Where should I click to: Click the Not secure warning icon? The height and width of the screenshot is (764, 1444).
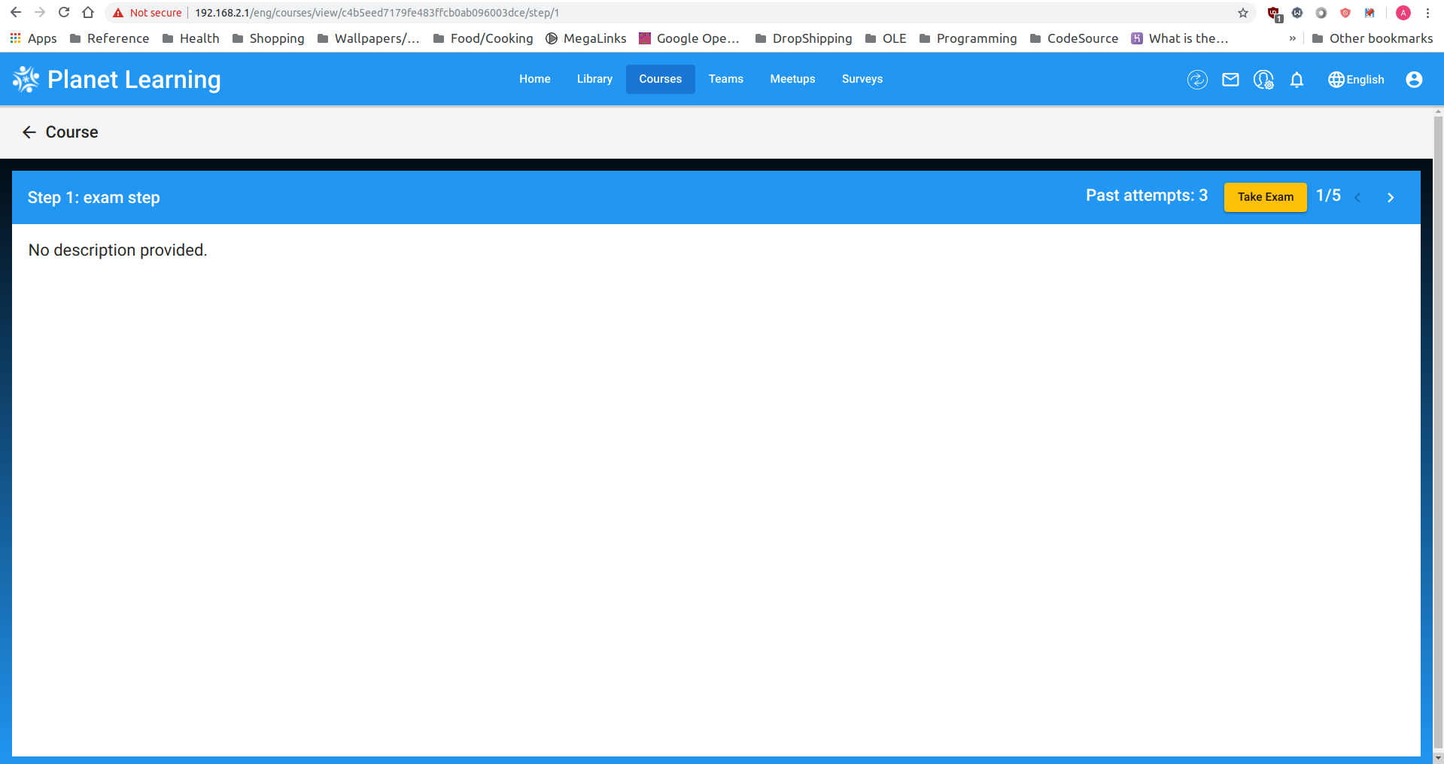tap(118, 13)
